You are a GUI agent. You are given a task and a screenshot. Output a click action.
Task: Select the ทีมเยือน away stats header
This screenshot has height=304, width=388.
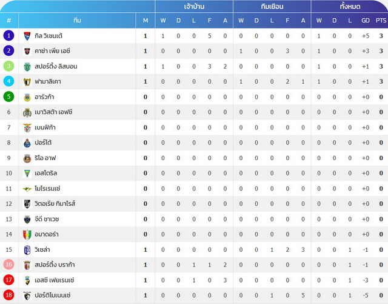click(272, 7)
